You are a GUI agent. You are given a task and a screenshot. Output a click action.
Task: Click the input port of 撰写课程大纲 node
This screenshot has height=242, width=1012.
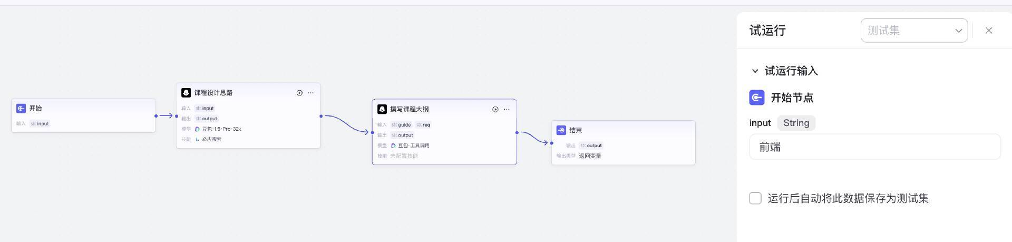373,132
